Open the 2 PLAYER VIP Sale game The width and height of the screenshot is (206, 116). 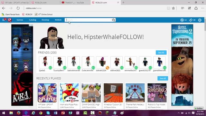pos(47,93)
